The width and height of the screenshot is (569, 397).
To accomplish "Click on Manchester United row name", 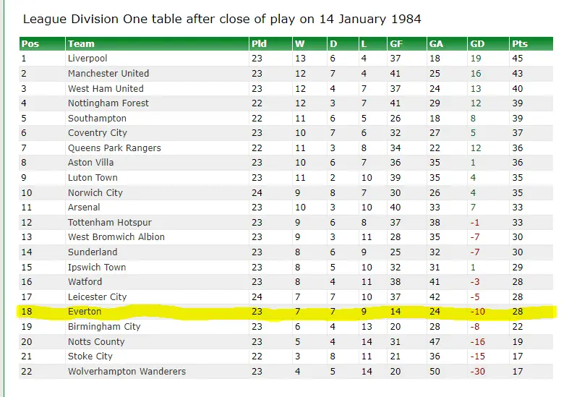I will [x=108, y=74].
